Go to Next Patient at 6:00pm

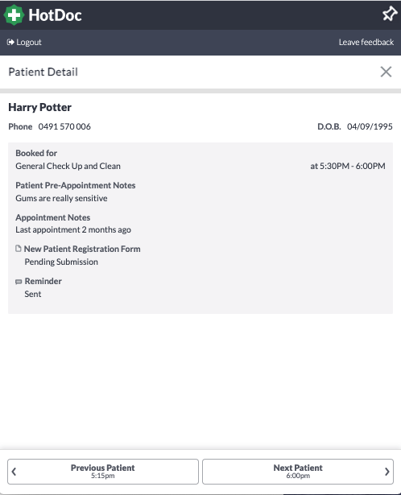coord(298,472)
